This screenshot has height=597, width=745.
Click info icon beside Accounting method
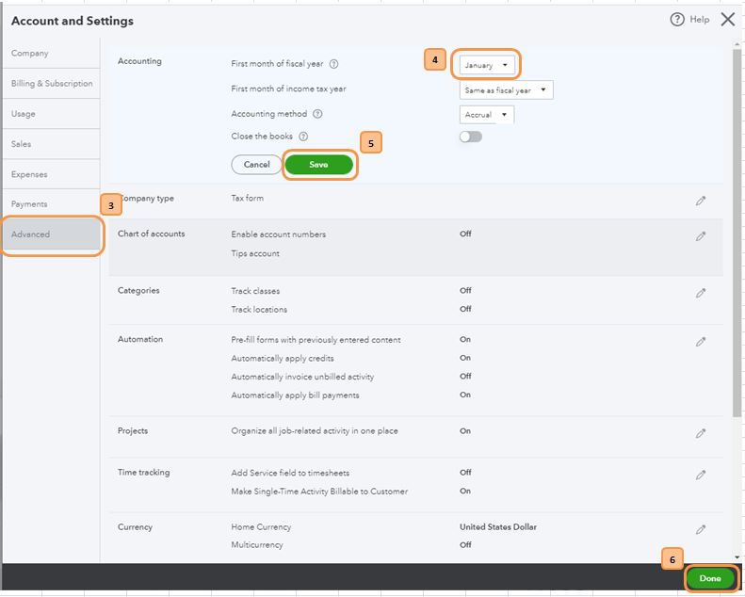317,114
